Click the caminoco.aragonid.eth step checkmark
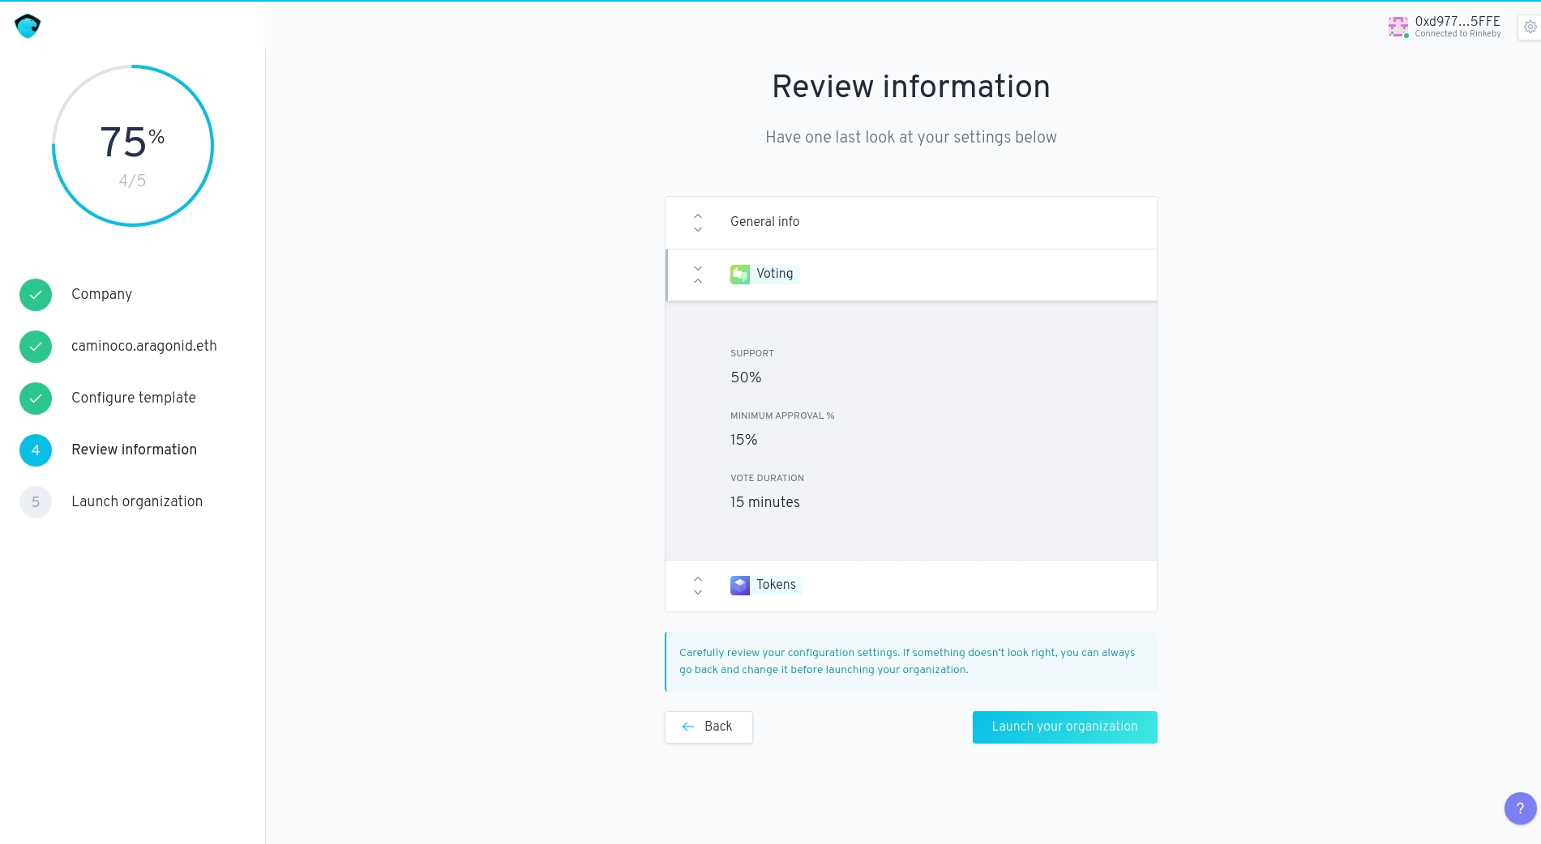The height and width of the screenshot is (844, 1541). point(36,347)
